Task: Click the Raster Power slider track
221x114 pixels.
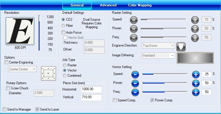Action: [164, 28]
